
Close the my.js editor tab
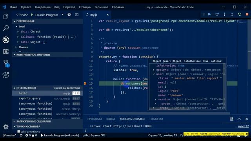pos(108,15)
